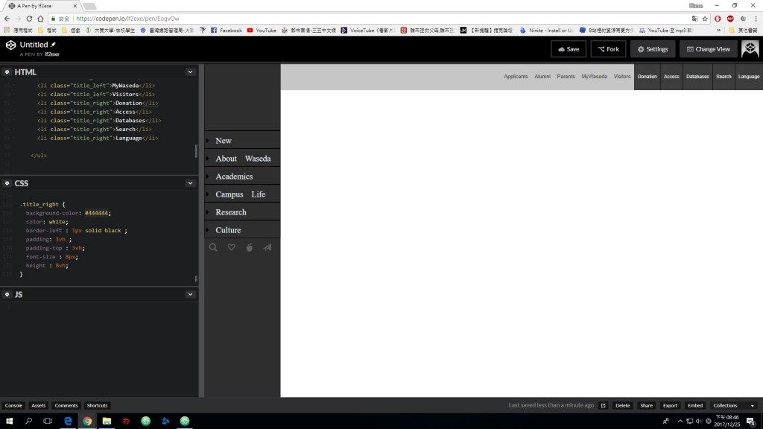Open the Opera-style red extension icon
The width and height of the screenshot is (763, 429).
click(x=718, y=19)
